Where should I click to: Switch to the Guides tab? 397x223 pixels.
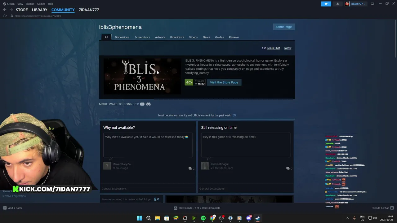point(219,37)
